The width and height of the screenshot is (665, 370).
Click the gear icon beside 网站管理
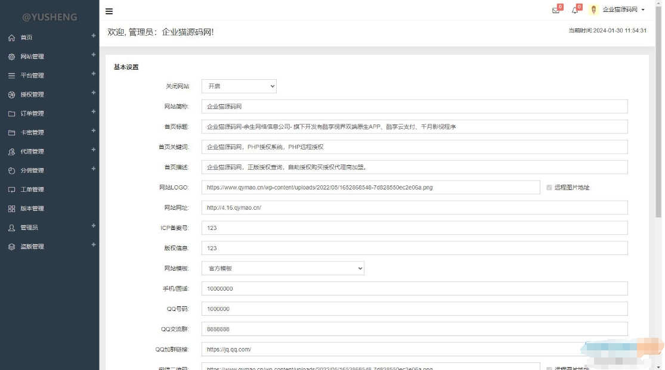click(x=11, y=57)
